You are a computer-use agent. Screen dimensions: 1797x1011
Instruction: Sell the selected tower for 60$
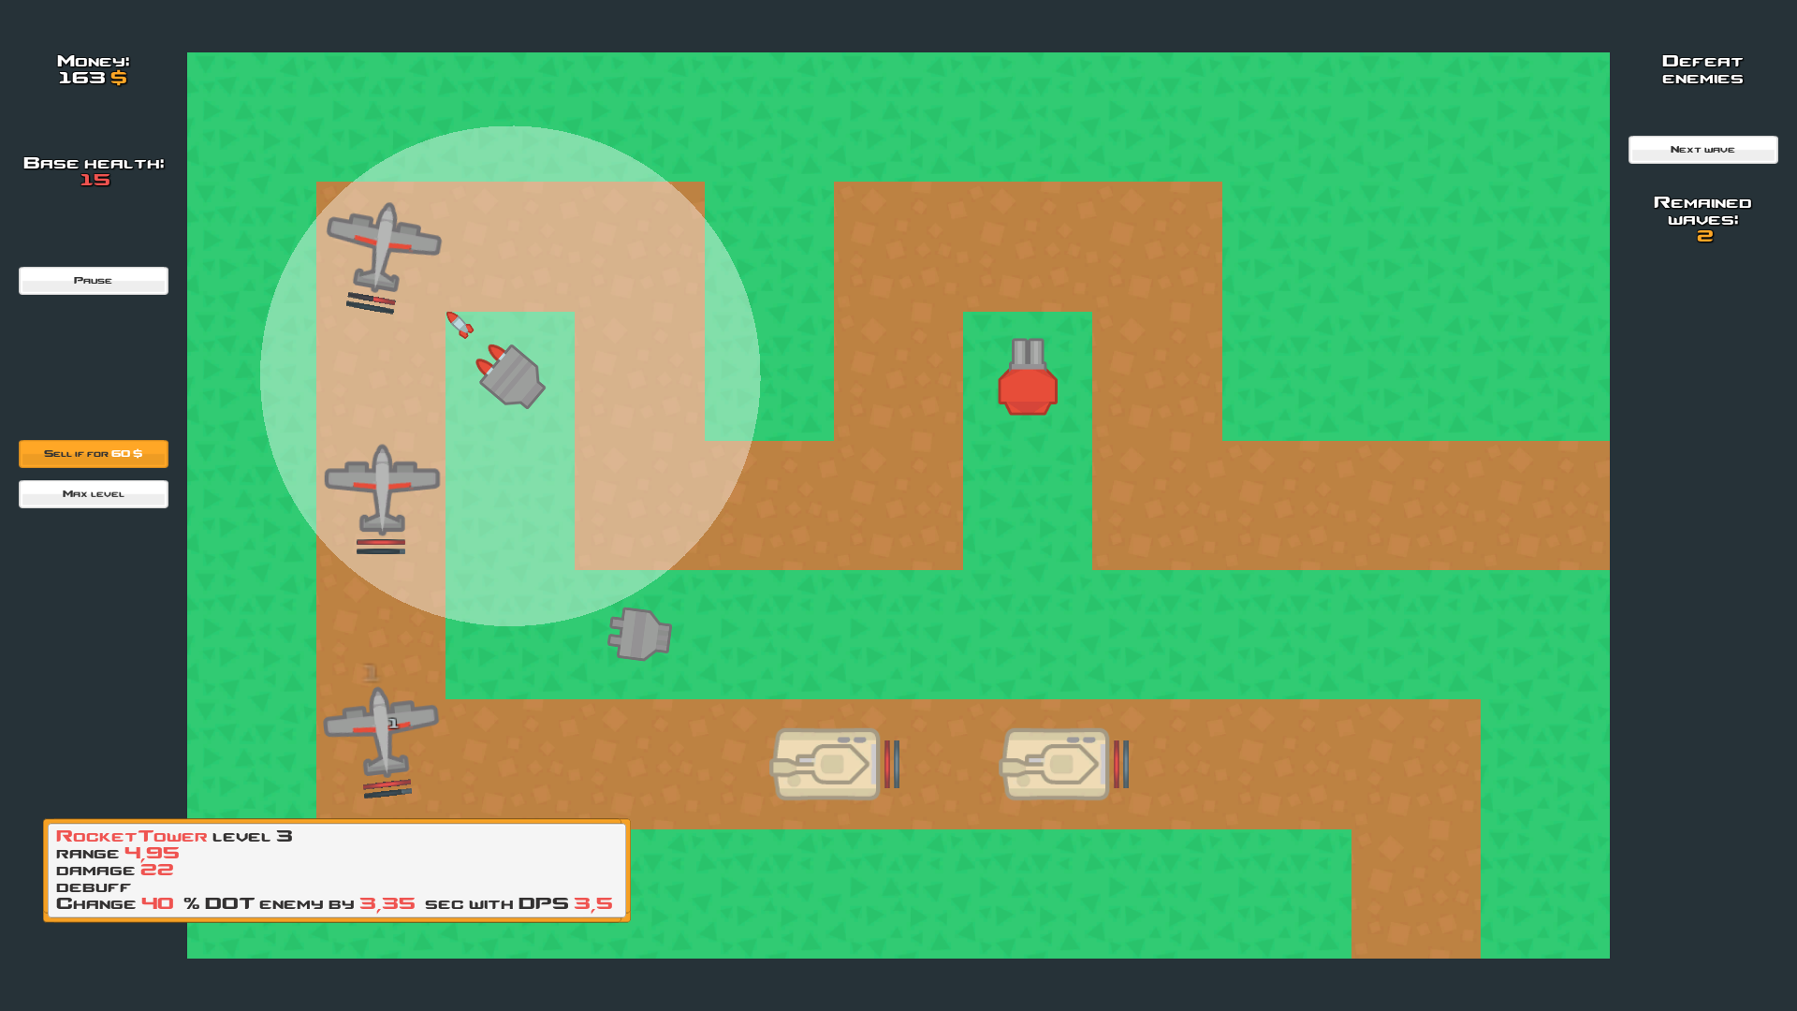click(x=93, y=454)
